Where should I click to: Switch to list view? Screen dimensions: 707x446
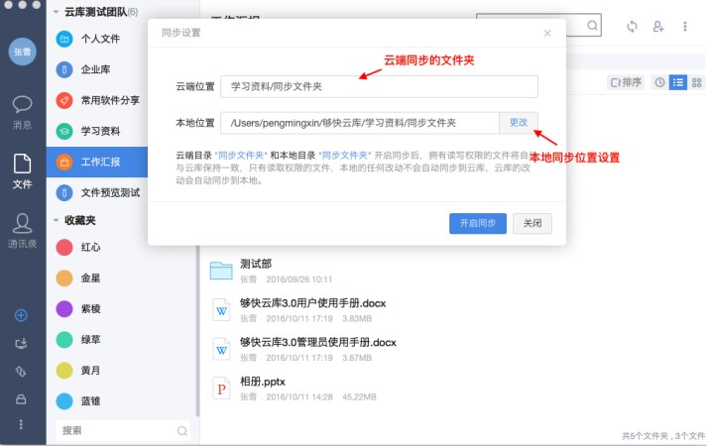click(678, 82)
